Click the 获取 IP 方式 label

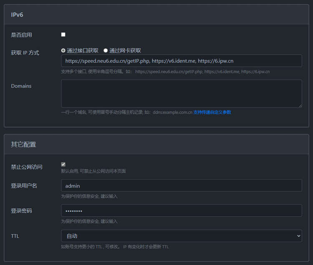(x=25, y=53)
